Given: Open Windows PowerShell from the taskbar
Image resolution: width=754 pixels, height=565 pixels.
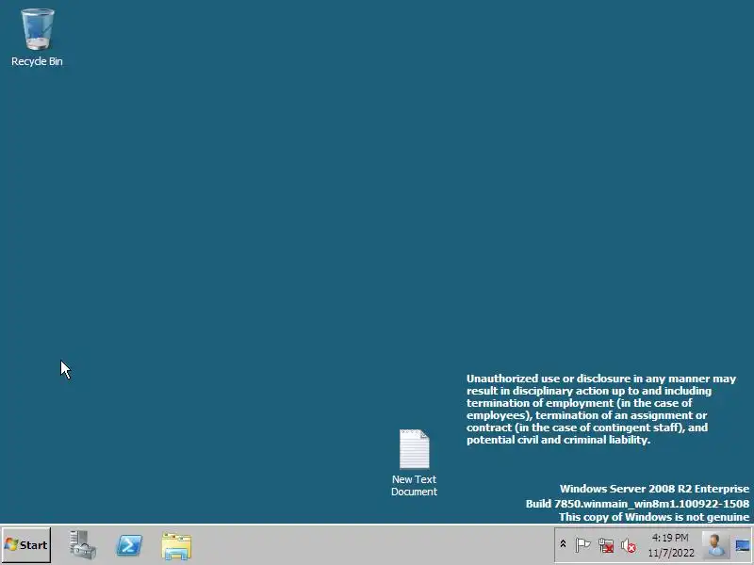Looking at the screenshot, I should [129, 545].
